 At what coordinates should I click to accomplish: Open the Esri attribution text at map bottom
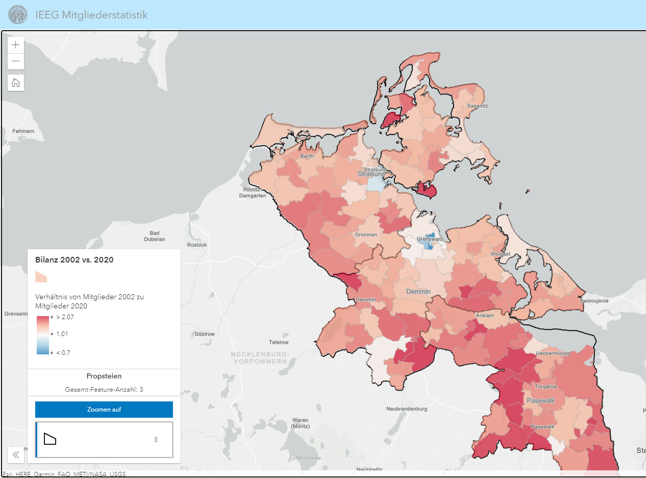64,474
